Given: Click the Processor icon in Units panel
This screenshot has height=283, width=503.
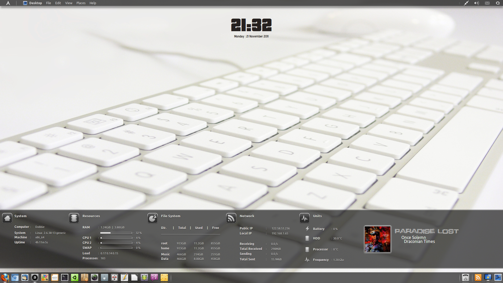Looking at the screenshot, I should point(307,249).
